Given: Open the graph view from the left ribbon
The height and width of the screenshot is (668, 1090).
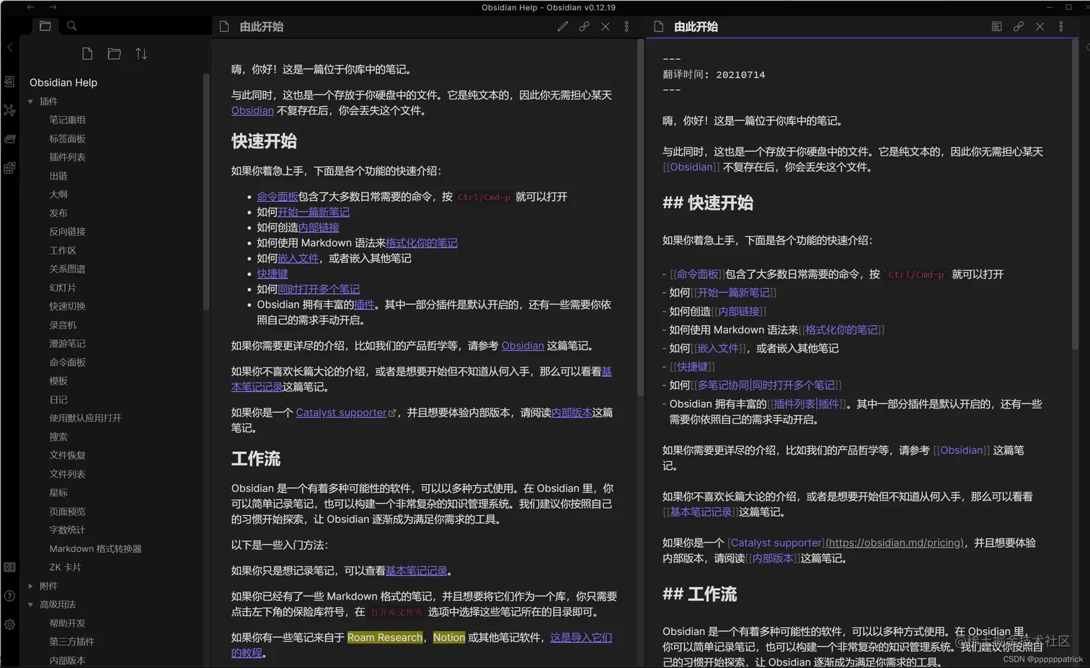Looking at the screenshot, I should [x=10, y=110].
